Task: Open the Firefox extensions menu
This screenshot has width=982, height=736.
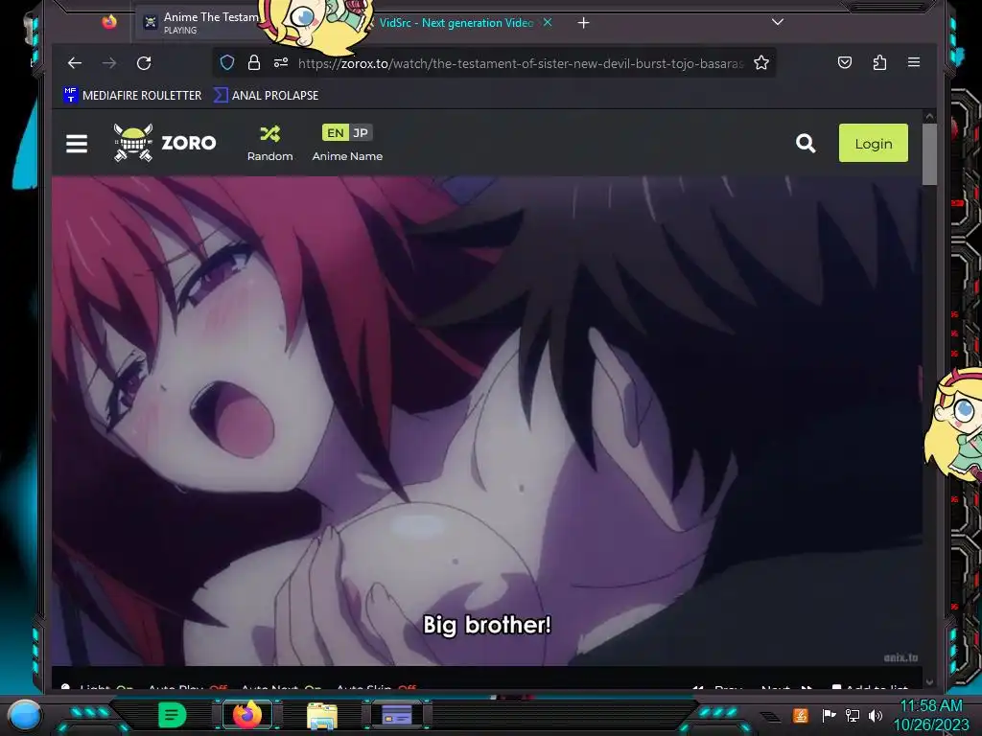Action: [879, 62]
